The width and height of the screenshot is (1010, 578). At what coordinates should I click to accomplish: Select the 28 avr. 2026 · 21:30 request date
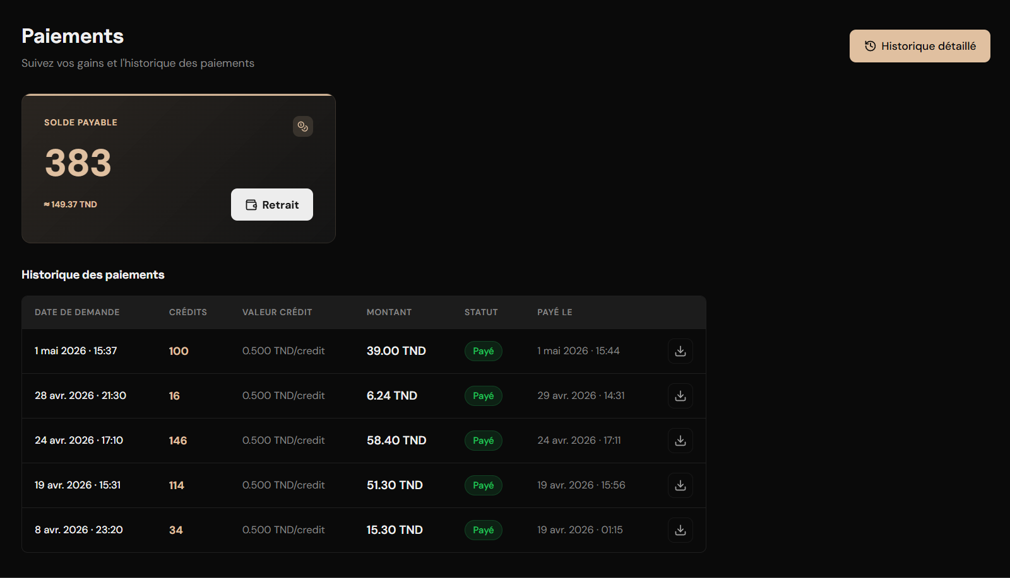[80, 396]
